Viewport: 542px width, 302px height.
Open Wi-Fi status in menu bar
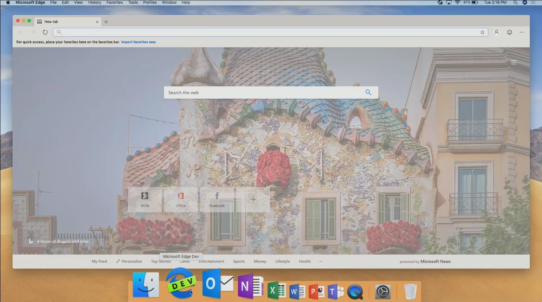pyautogui.click(x=457, y=2)
